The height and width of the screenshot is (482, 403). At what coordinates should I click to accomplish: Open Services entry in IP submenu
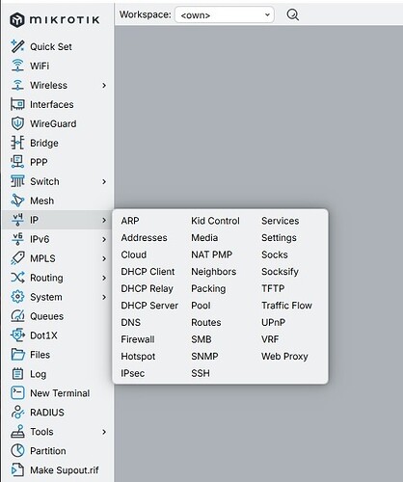click(x=281, y=221)
